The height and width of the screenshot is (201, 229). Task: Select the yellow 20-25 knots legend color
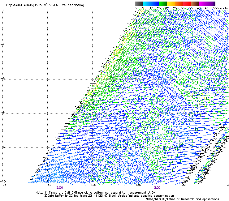(x=171, y=4)
